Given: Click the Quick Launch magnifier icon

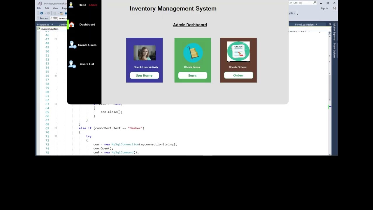Looking at the screenshot, I should click(x=315, y=3).
